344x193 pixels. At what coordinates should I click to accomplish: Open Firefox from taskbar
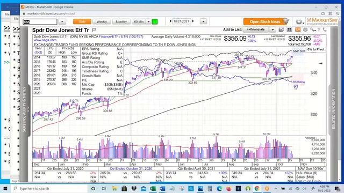(228, 188)
